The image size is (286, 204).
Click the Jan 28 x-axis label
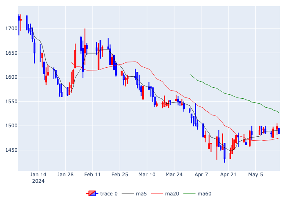(x=65, y=175)
